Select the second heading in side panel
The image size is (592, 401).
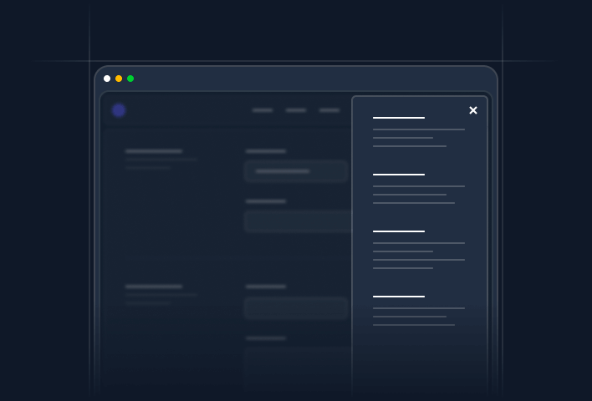(399, 175)
